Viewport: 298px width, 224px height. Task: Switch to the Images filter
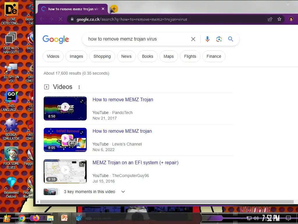click(x=76, y=56)
